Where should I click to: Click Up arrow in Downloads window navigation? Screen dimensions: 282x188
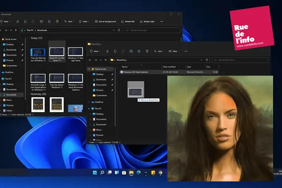coord(16,30)
